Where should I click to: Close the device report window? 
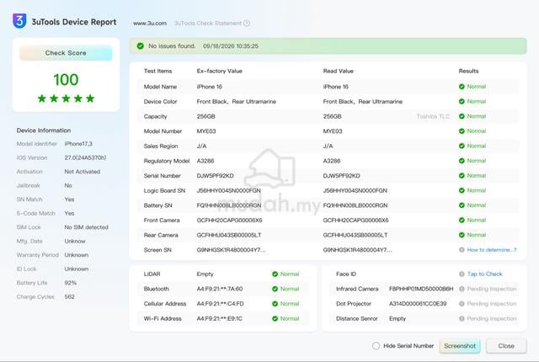click(506, 346)
